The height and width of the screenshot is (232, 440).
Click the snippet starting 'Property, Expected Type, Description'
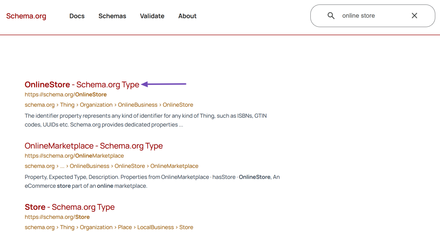point(152,181)
